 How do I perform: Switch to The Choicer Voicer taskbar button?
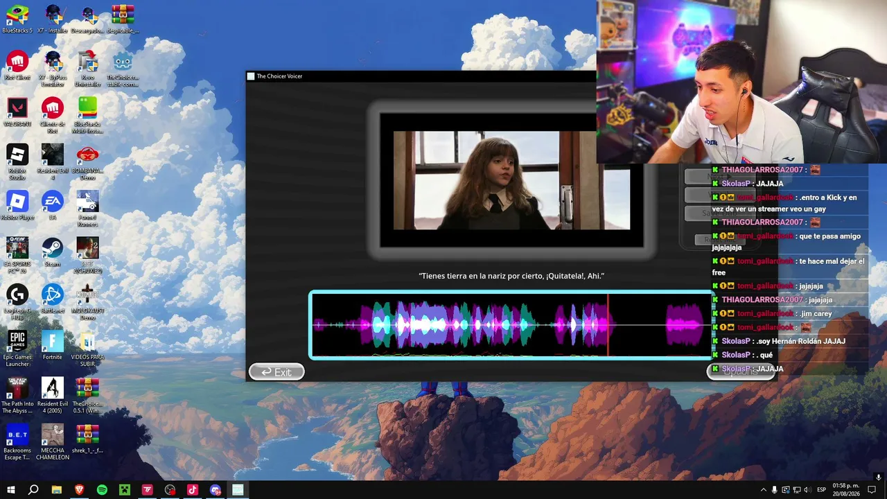coord(238,490)
